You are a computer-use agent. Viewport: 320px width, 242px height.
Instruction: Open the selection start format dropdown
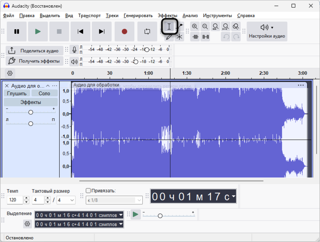[x=121, y=215]
